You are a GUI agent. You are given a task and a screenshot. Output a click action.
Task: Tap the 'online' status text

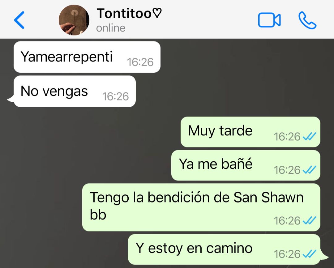(x=110, y=28)
